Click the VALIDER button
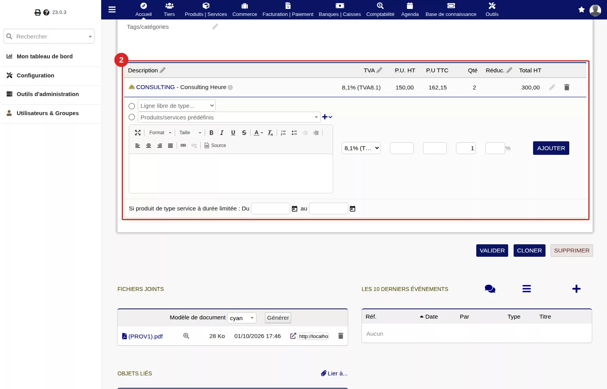This screenshot has width=607, height=389. point(492,251)
